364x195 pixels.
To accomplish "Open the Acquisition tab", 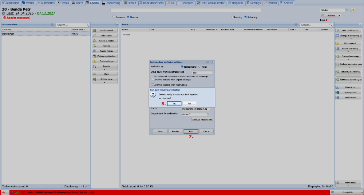I will [11, 3].
